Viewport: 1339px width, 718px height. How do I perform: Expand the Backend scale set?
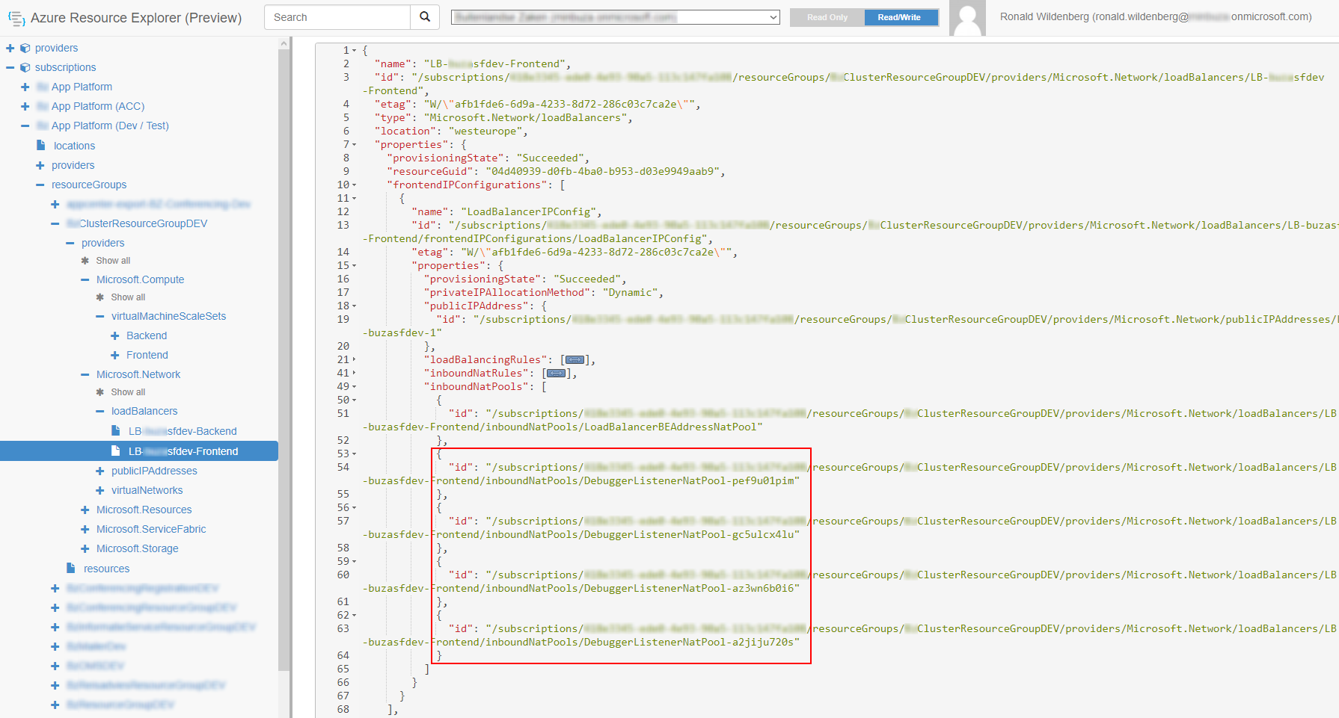click(x=115, y=335)
